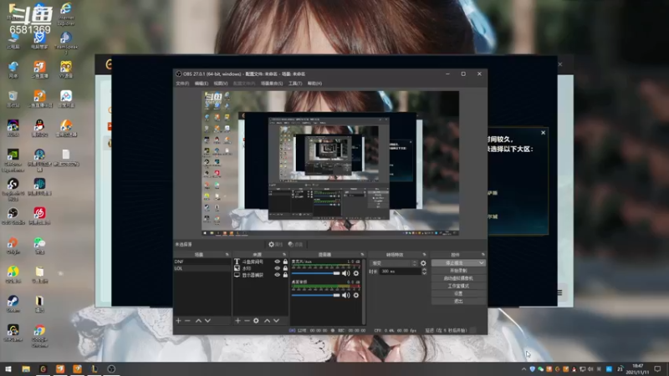Move source down with the arrow icon
This screenshot has width=669, height=376.
click(x=277, y=321)
